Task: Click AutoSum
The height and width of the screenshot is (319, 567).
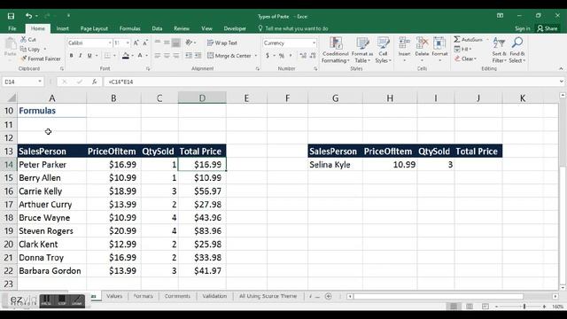Action: 468,39
